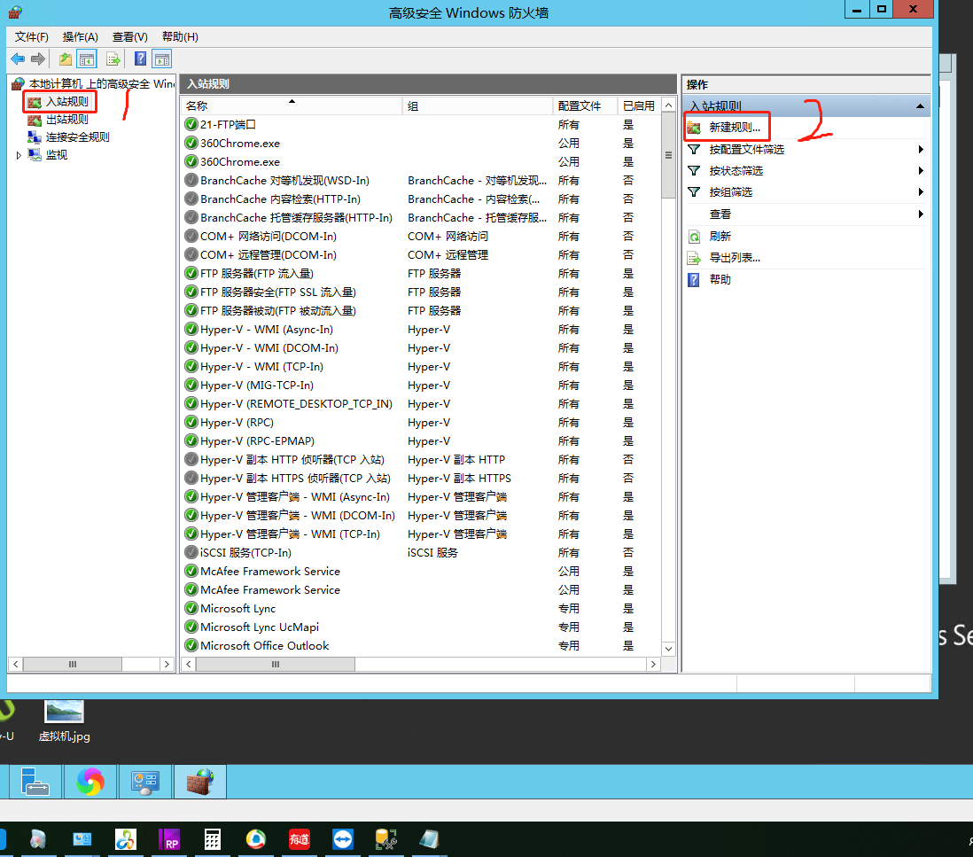Expand the 监视 node triangle
The height and width of the screenshot is (857, 973).
[x=19, y=155]
